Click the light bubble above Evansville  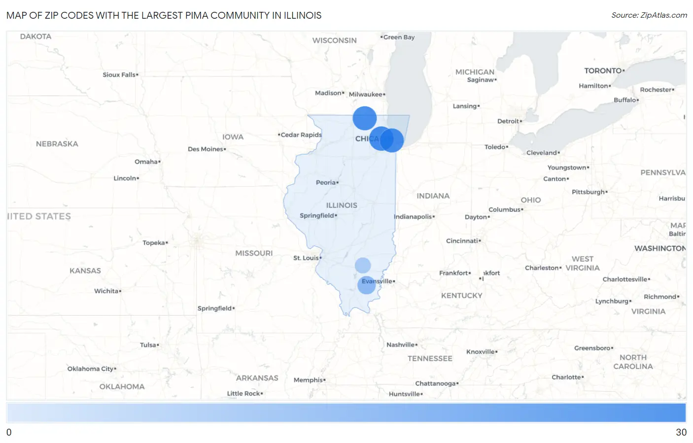coord(363,265)
